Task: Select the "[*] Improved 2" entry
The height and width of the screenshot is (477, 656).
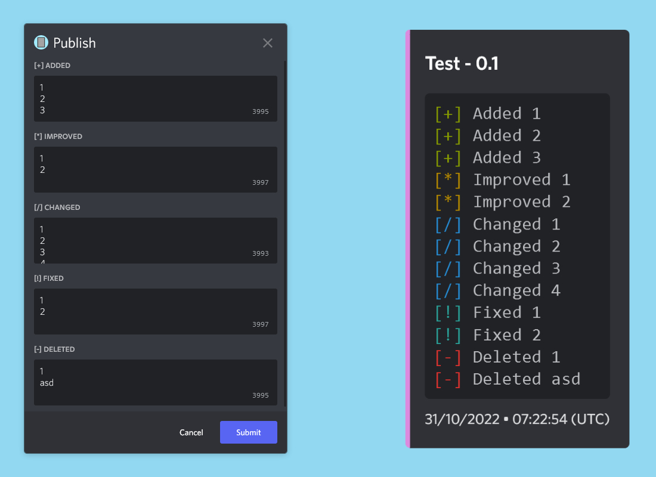Action: (x=503, y=202)
